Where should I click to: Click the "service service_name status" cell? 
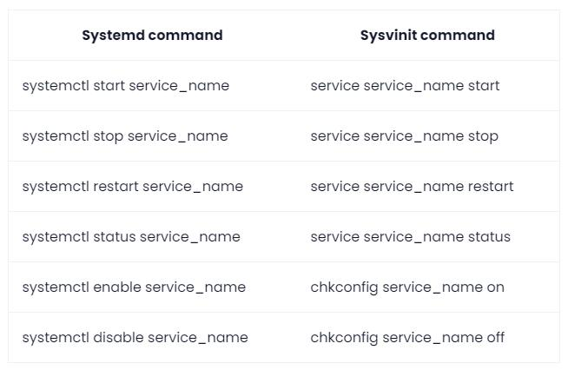(410, 237)
